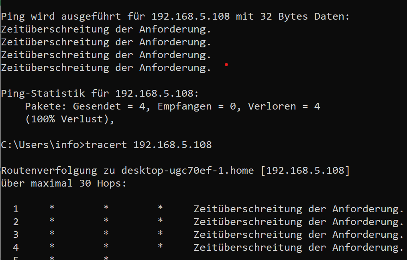
Task: Click the C:\Users\info> prompt
Action: 43,145
